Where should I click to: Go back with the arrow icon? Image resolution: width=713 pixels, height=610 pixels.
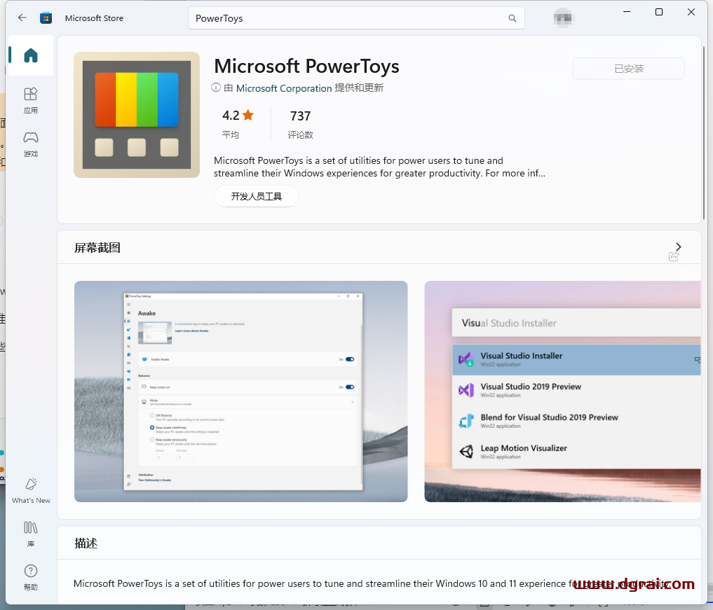(22, 18)
